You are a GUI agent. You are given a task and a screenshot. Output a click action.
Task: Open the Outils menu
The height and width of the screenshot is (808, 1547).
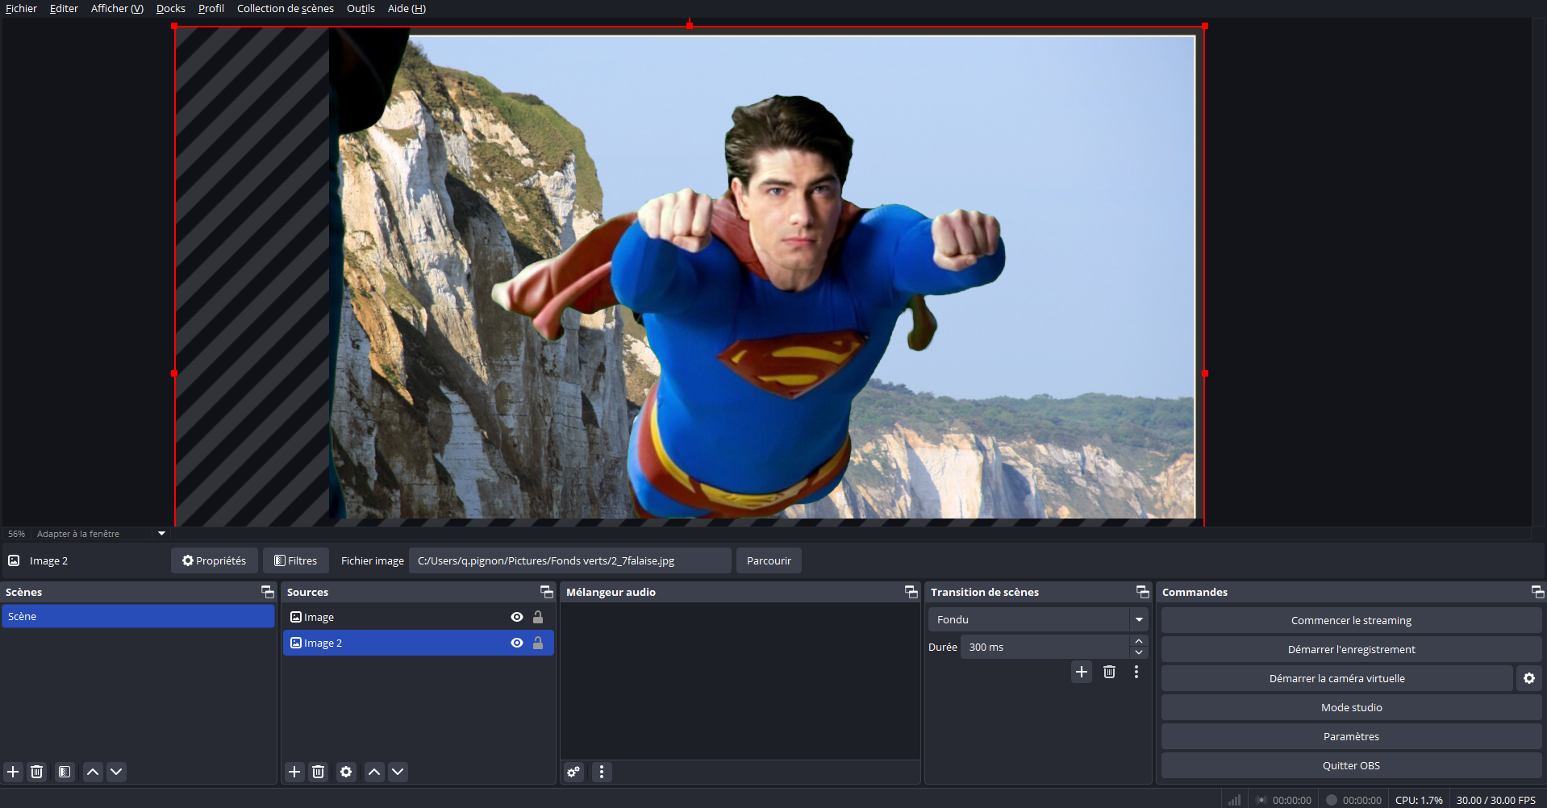click(x=361, y=8)
